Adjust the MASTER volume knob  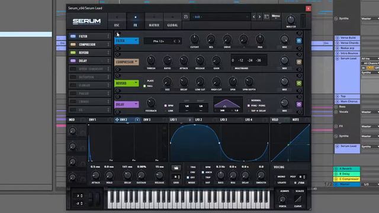click(x=291, y=20)
